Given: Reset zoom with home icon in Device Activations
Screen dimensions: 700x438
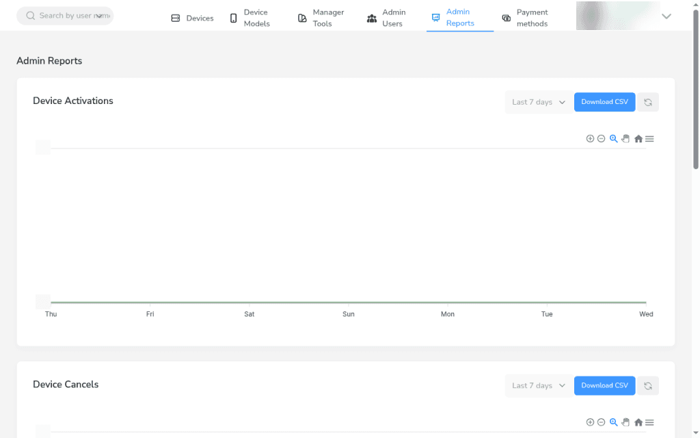Looking at the screenshot, I should point(638,138).
